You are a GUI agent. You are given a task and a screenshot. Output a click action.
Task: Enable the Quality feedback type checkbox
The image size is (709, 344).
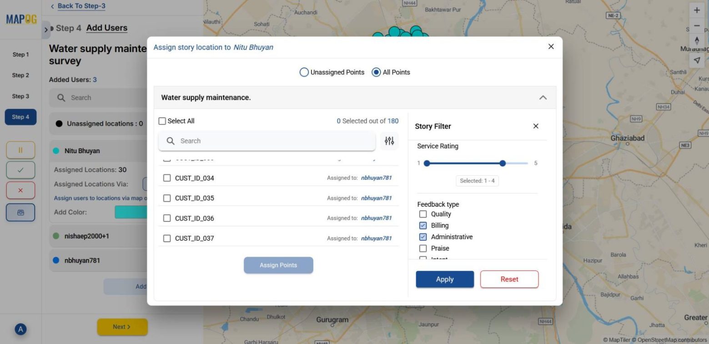pos(423,214)
